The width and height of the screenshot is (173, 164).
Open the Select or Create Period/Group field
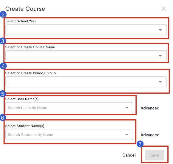click(x=86, y=82)
